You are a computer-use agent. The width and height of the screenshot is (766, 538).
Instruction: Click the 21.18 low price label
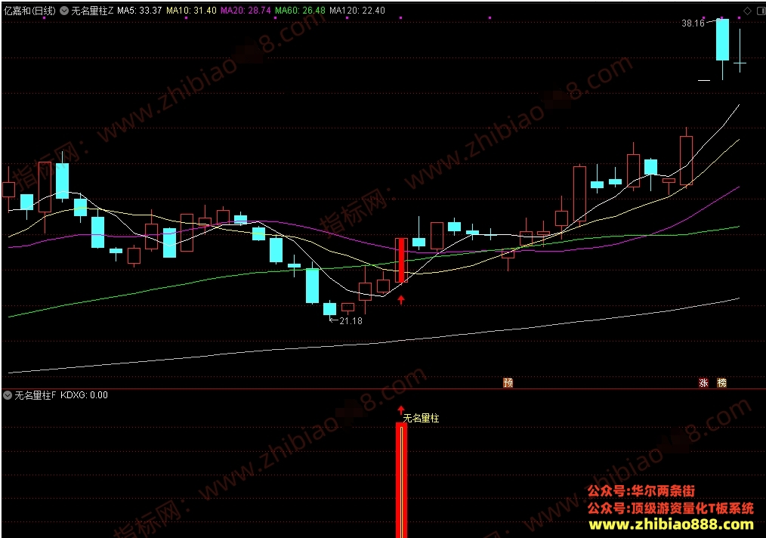click(x=351, y=321)
